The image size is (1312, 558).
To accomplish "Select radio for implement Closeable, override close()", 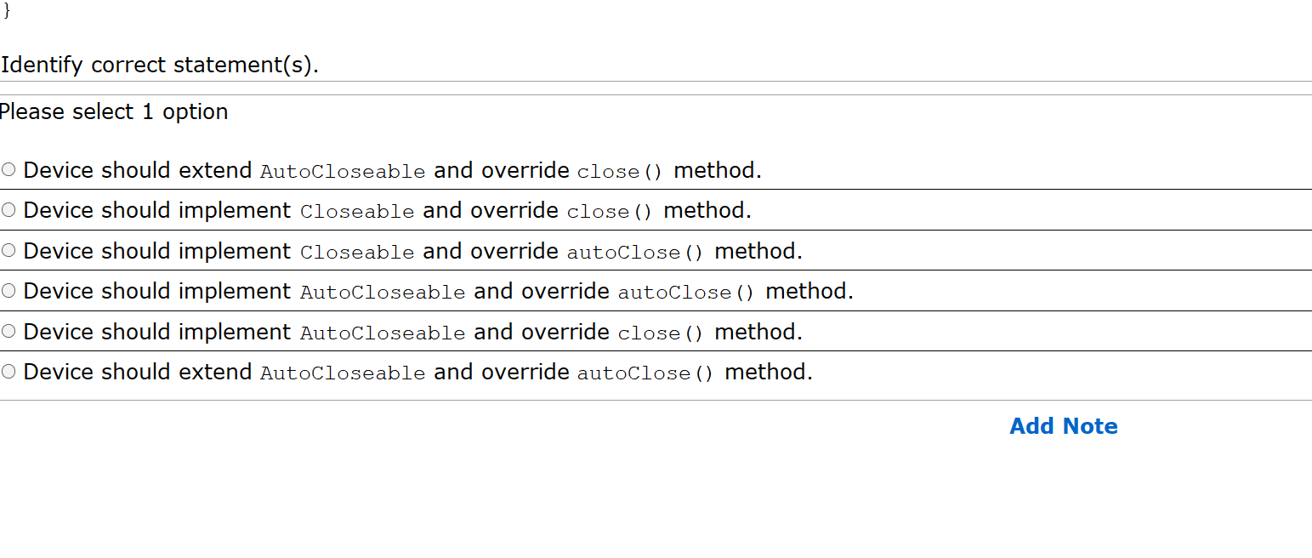I will [x=9, y=210].
